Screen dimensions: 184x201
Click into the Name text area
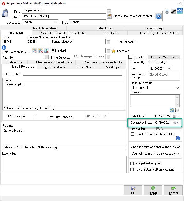(64, 94)
